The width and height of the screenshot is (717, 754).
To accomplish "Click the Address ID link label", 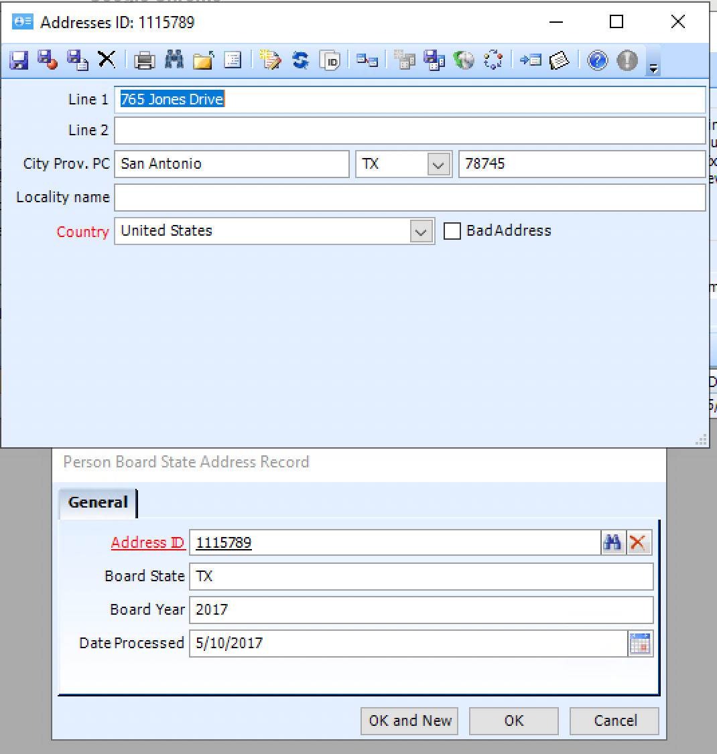I will (147, 542).
